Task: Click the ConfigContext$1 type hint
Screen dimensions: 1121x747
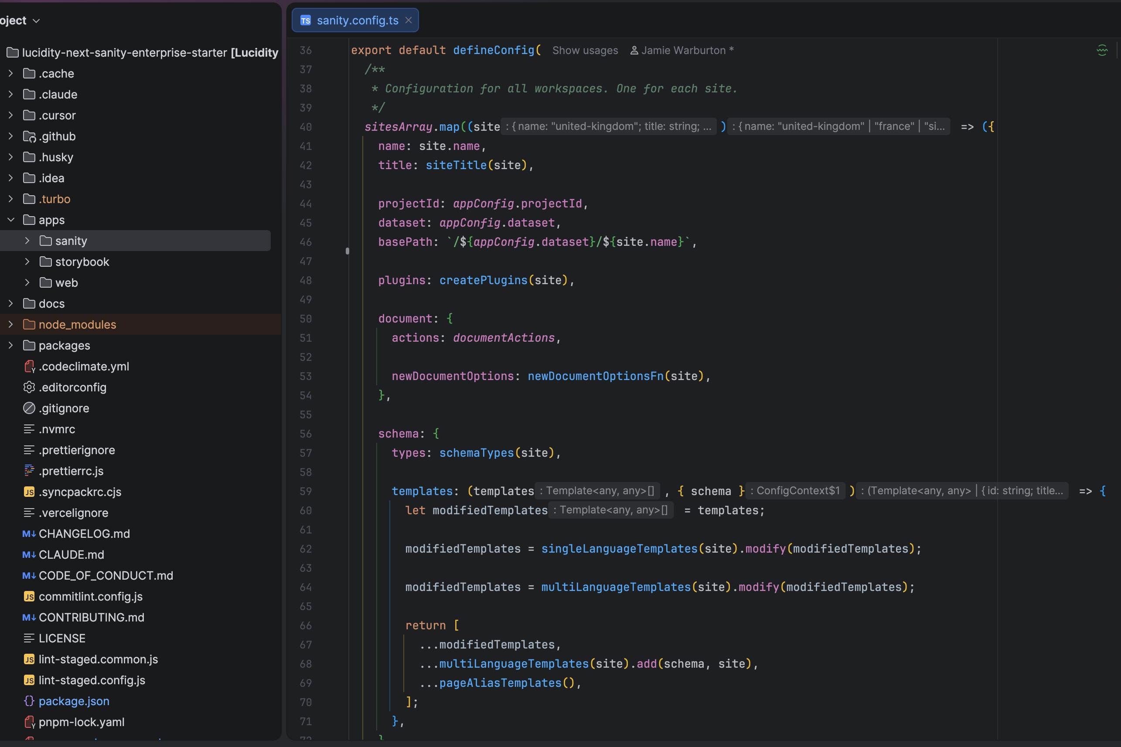Action: pos(794,491)
